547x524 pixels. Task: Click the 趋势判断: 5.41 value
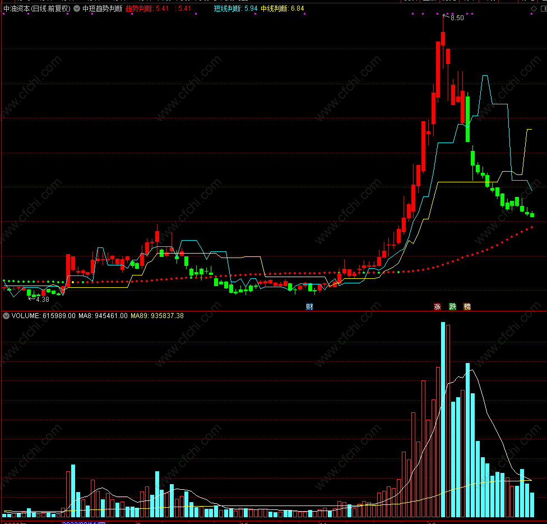pyautogui.click(x=147, y=8)
